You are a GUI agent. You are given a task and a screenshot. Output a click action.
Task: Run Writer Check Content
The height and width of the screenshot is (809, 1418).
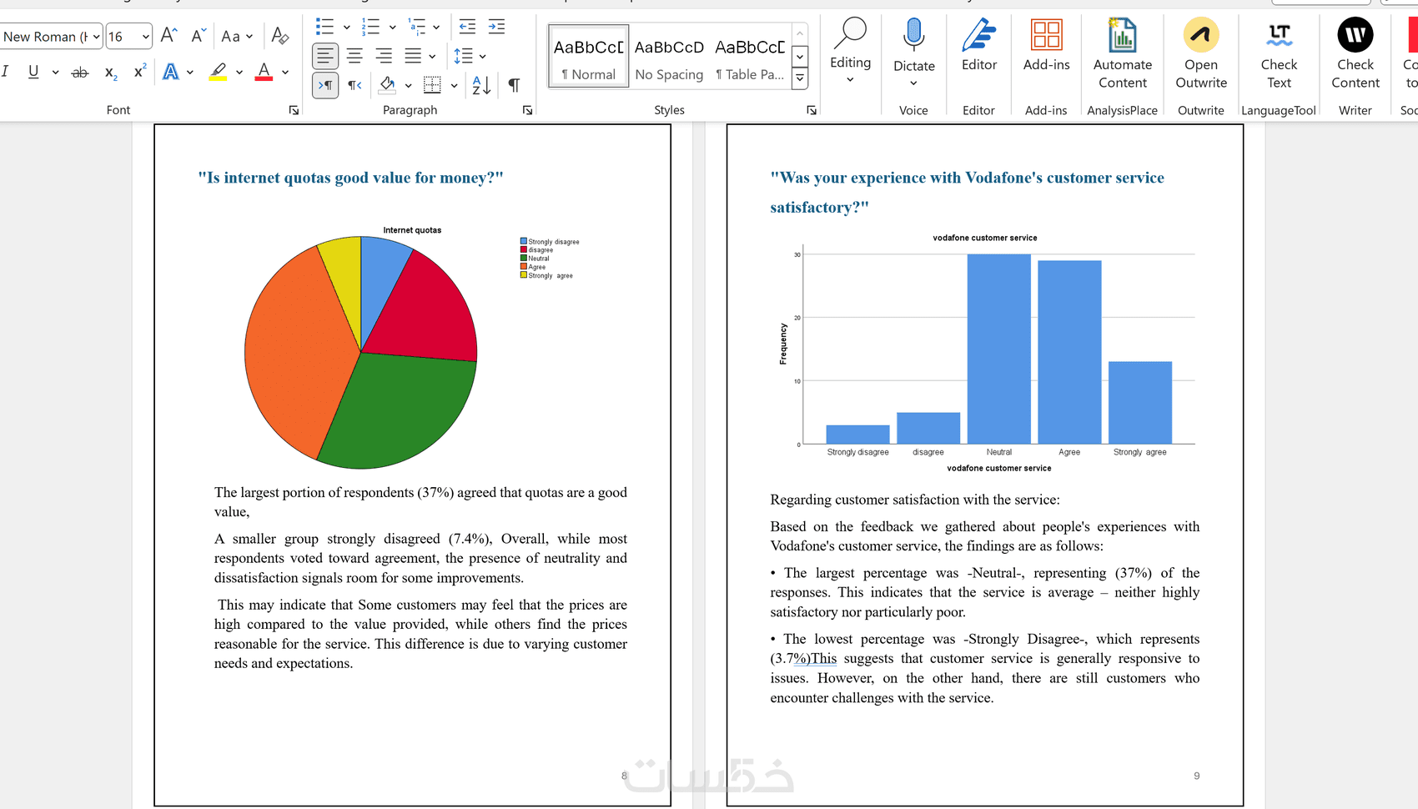click(1355, 54)
